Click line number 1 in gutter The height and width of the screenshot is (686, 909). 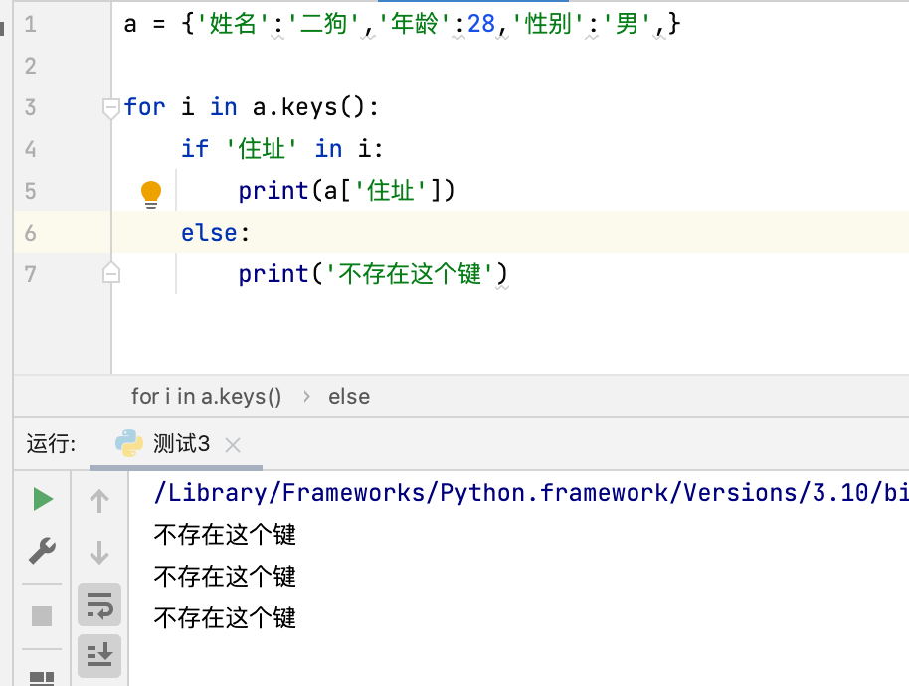(x=30, y=24)
